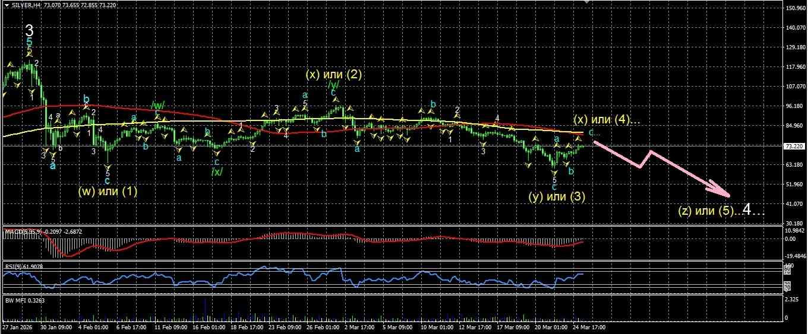The image size is (808, 334).
Task: Select the '(z) или (5)..4...' label
Action: (x=721, y=210)
